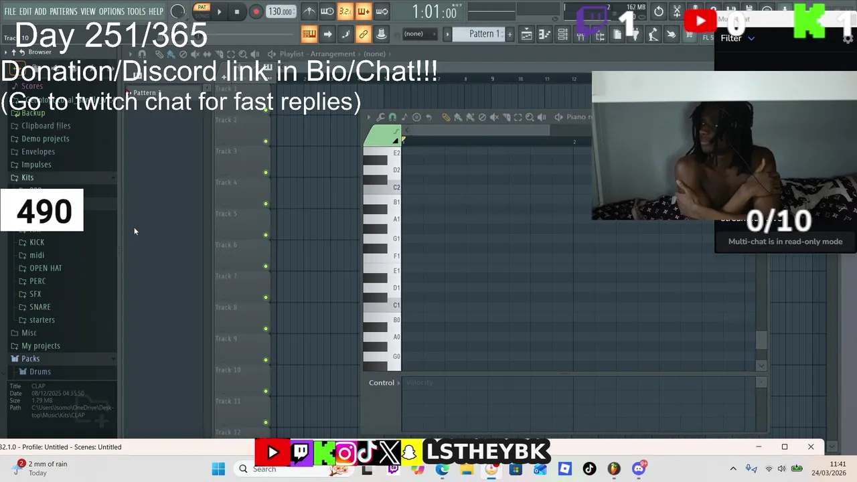The width and height of the screenshot is (857, 482).
Task: Open the VIEW menu
Action: (88, 11)
